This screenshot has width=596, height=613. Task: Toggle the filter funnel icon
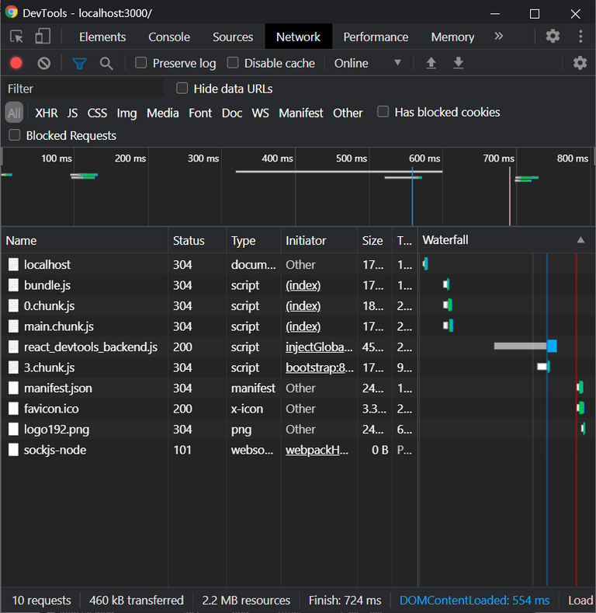tap(79, 64)
